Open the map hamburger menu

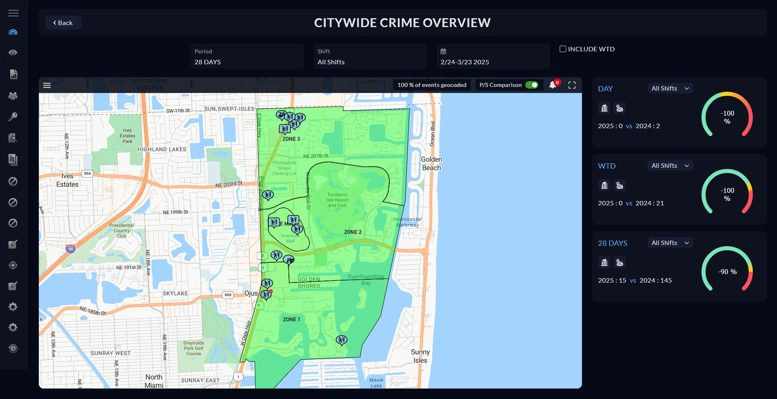point(47,85)
